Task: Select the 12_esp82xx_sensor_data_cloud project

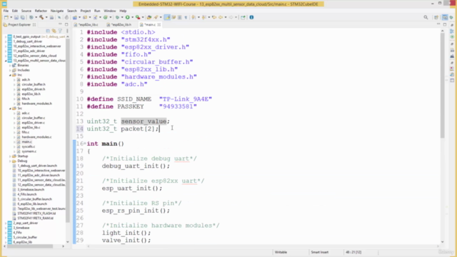Action: 35,56
